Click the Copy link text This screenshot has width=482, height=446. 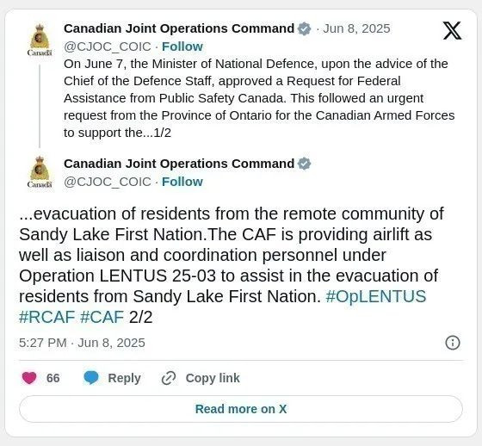click(213, 378)
